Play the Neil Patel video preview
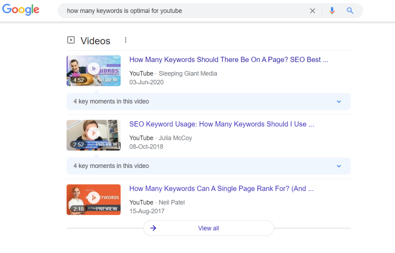Screen dimensions: 395x253 click(94, 200)
